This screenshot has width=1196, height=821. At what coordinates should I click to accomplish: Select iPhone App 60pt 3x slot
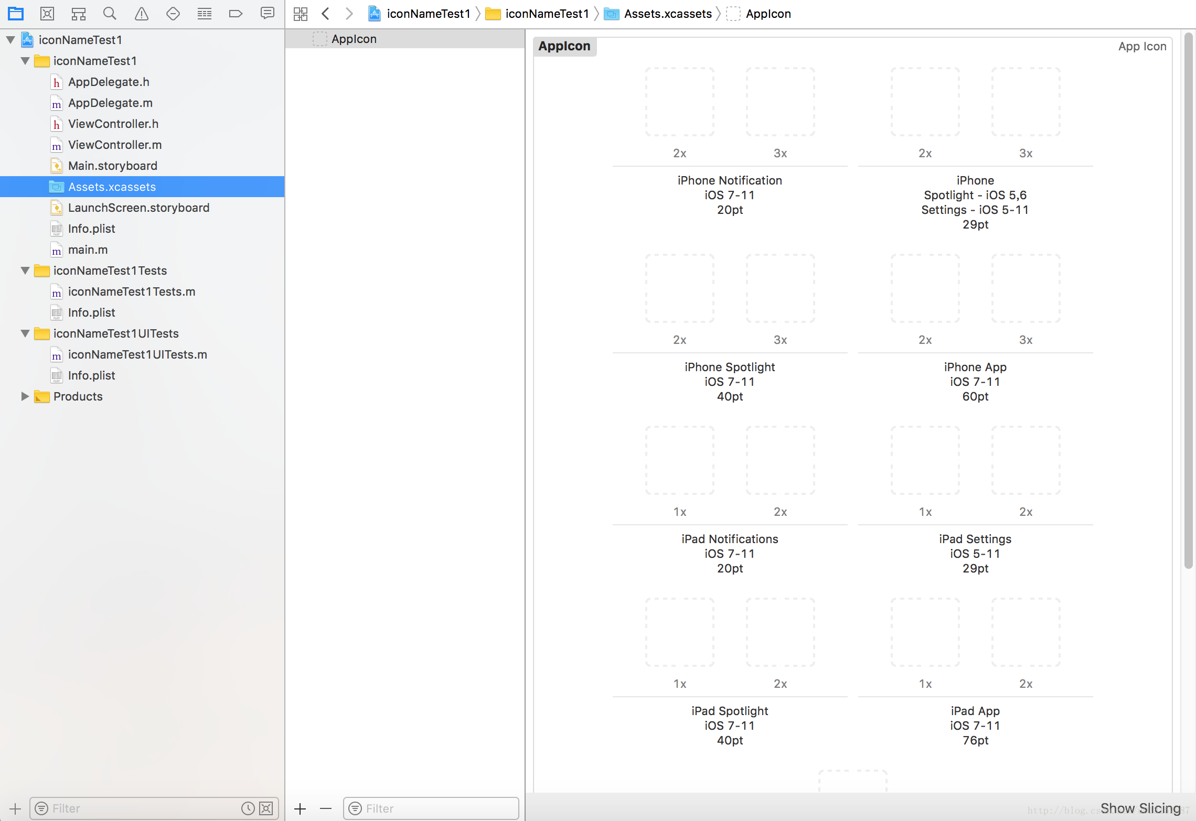tap(1026, 288)
